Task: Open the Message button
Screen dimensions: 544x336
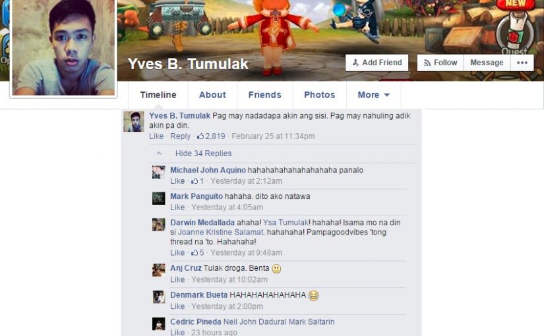Action: pyautogui.click(x=487, y=63)
